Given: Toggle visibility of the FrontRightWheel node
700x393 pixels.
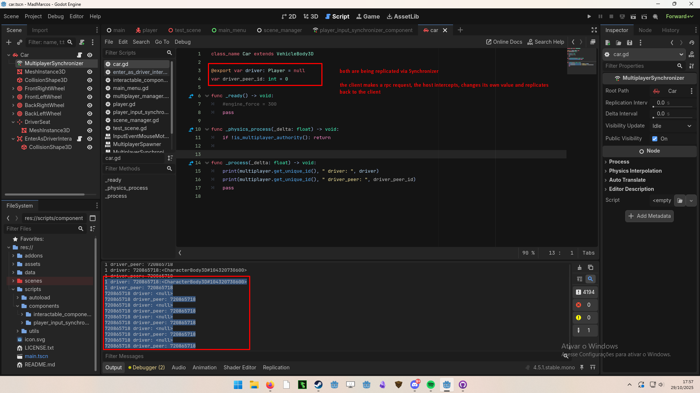Looking at the screenshot, I should click(89, 89).
